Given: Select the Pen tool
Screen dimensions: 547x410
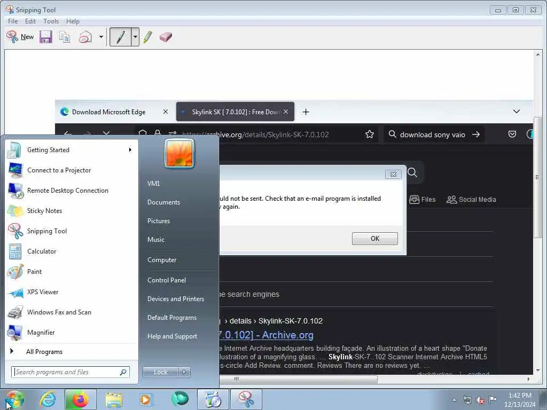Looking at the screenshot, I should [120, 37].
